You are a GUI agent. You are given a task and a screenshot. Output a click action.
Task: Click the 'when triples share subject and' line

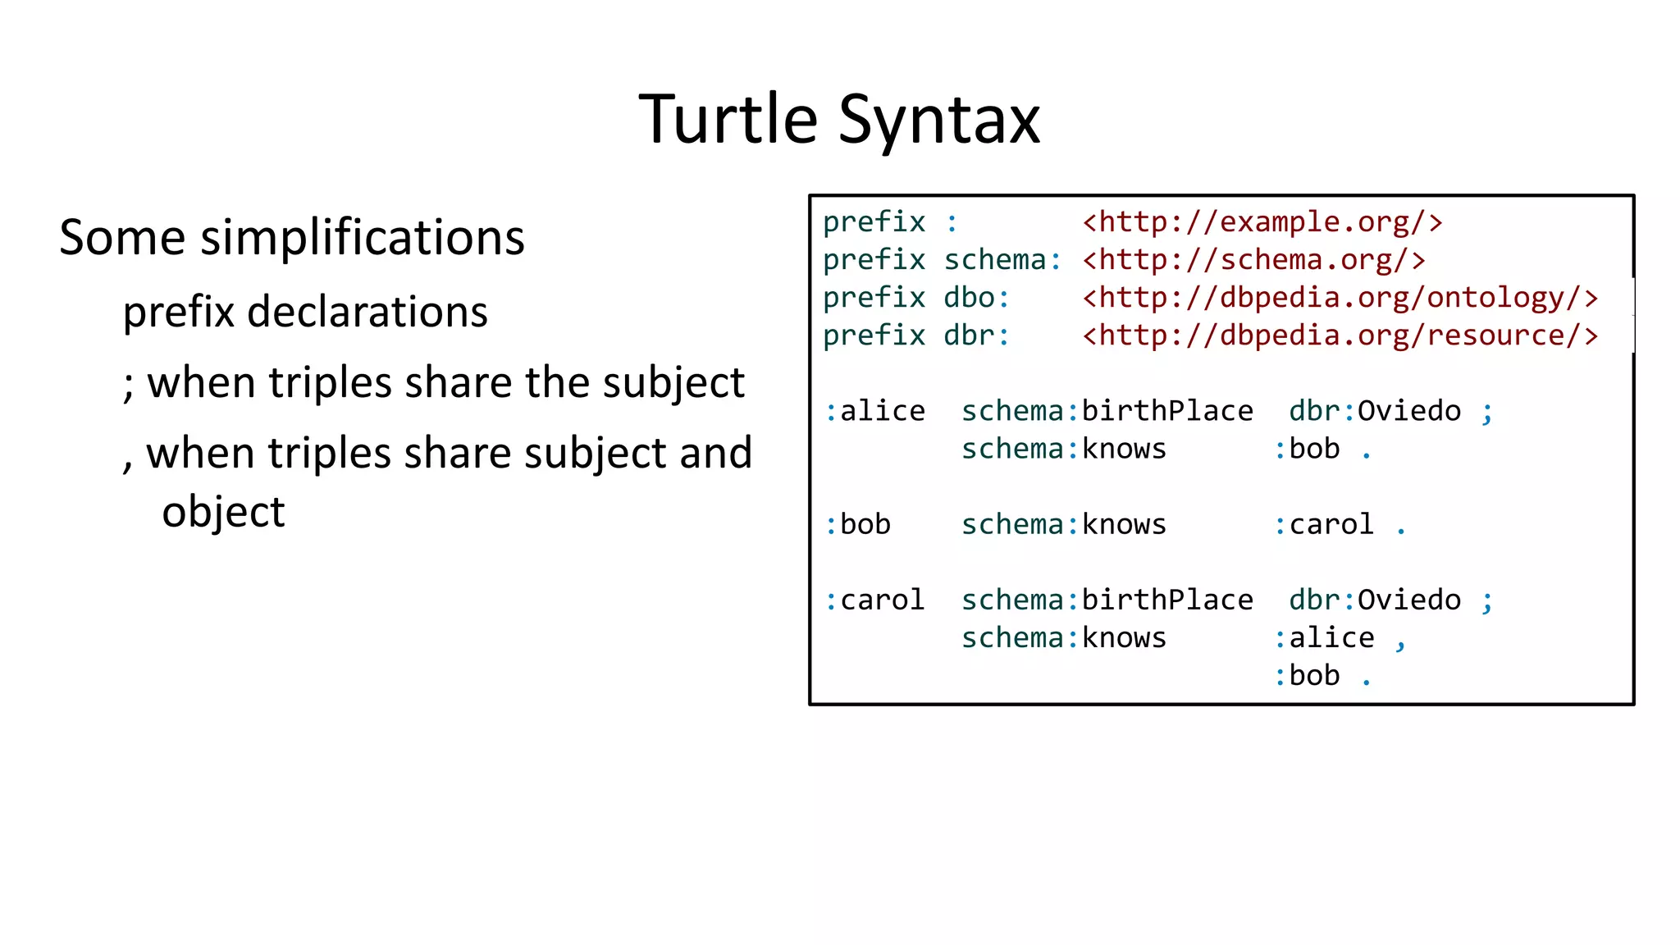point(437,454)
